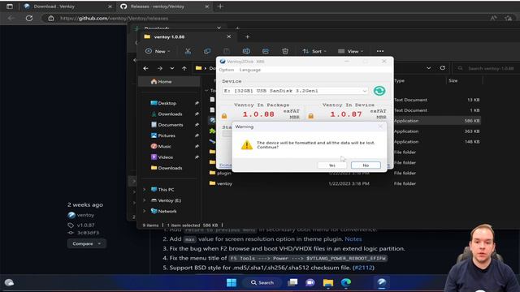Click the lock icon beside Ventoy In Device
Image resolution: width=520 pixels, height=292 pixels.
[x=310, y=115]
